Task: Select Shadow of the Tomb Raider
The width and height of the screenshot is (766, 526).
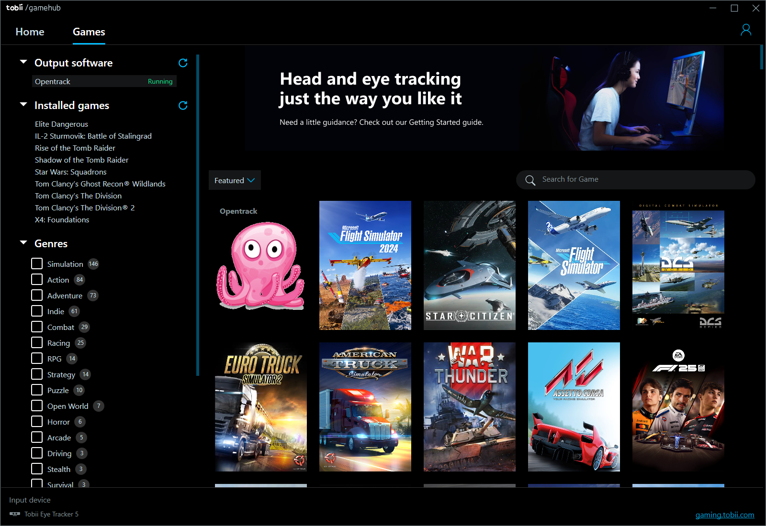Action: pos(82,160)
